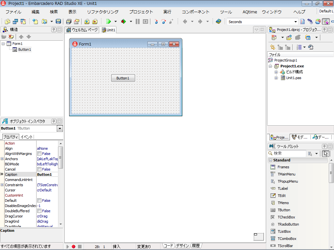Run the project with the green arrow

(109, 21)
